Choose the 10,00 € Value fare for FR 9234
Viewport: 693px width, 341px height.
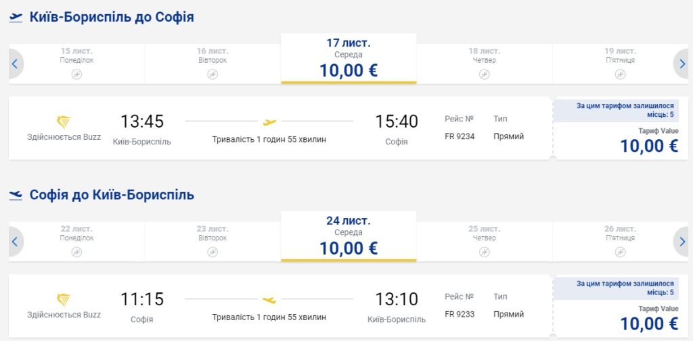(x=648, y=145)
